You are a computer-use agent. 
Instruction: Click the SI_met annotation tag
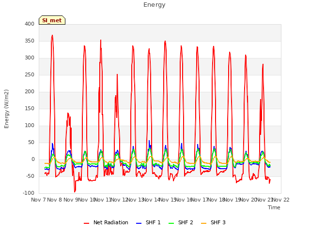pyautogui.click(x=52, y=20)
